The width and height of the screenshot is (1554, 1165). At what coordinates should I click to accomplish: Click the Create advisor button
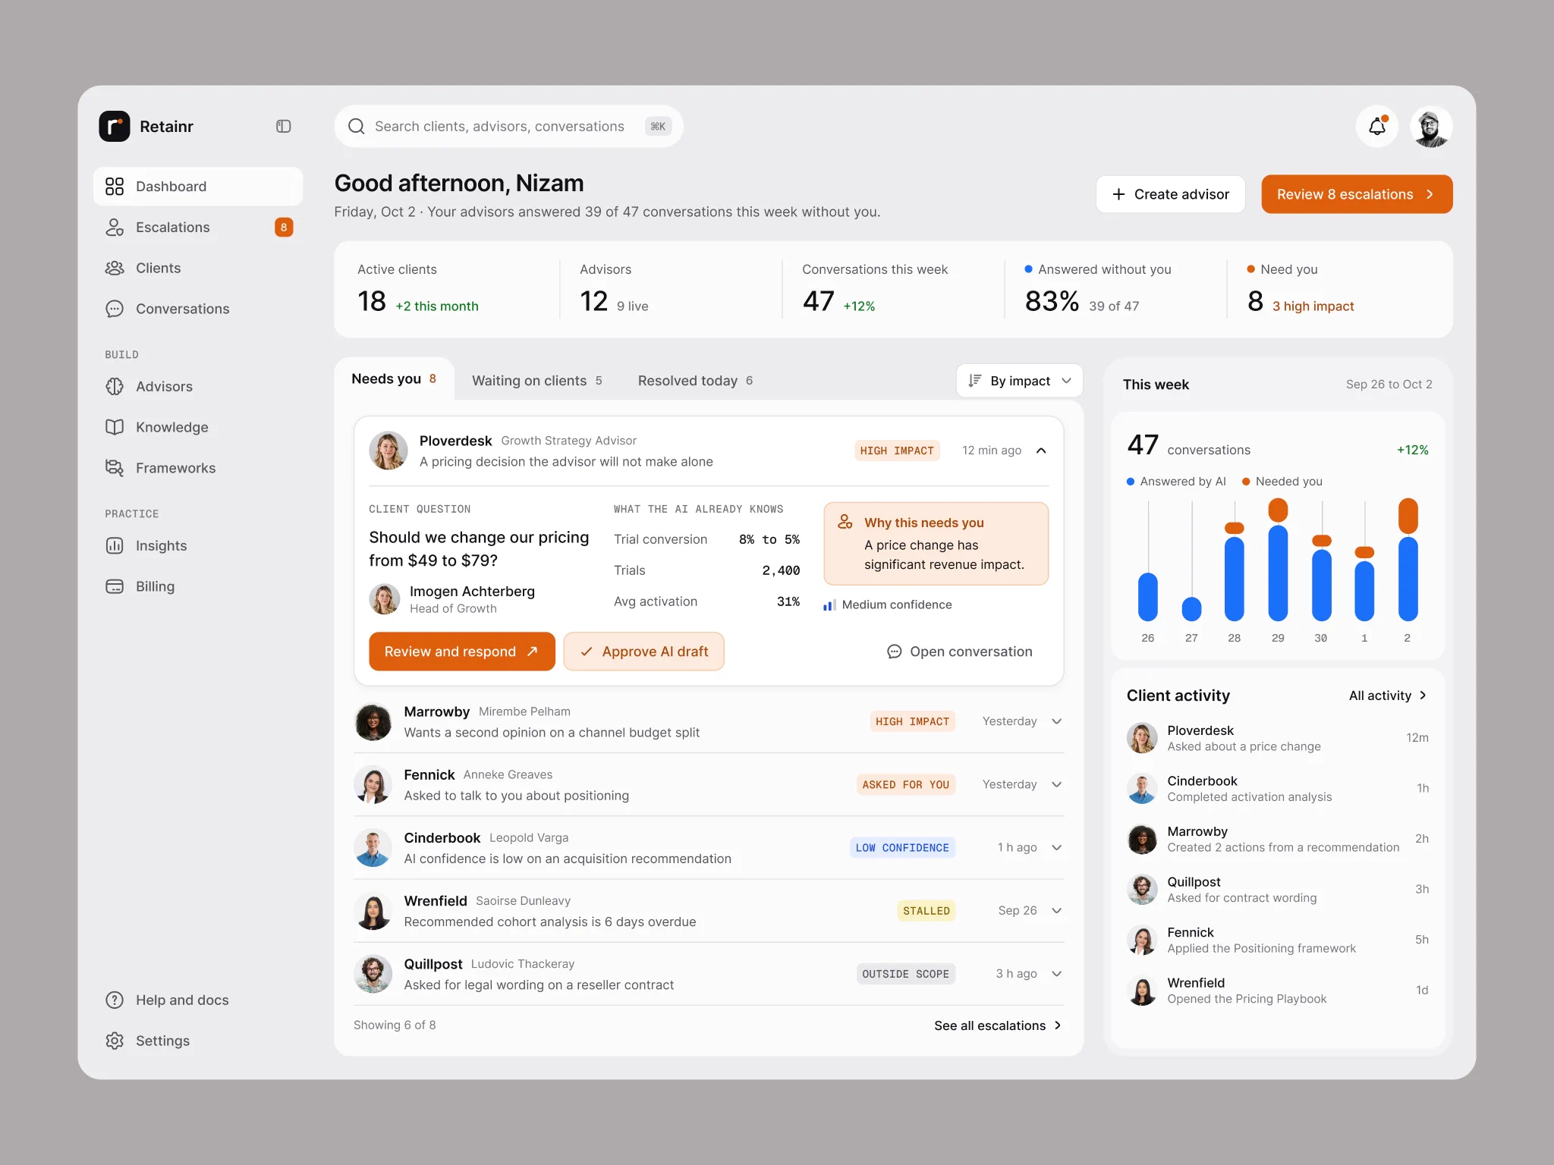(x=1170, y=195)
